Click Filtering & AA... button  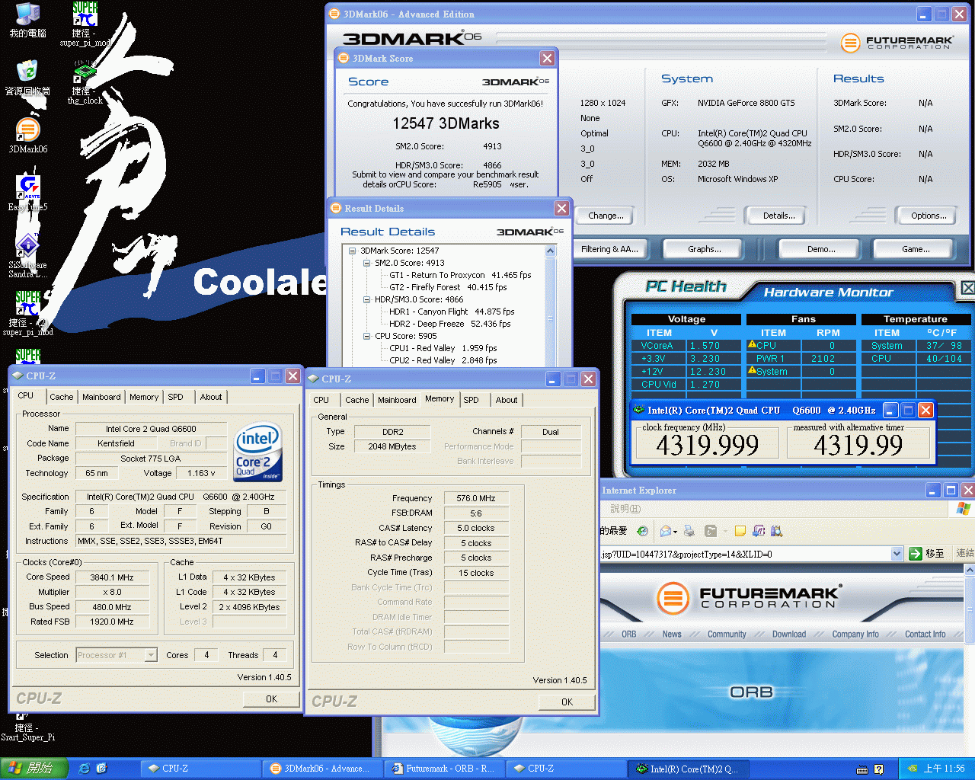609,249
